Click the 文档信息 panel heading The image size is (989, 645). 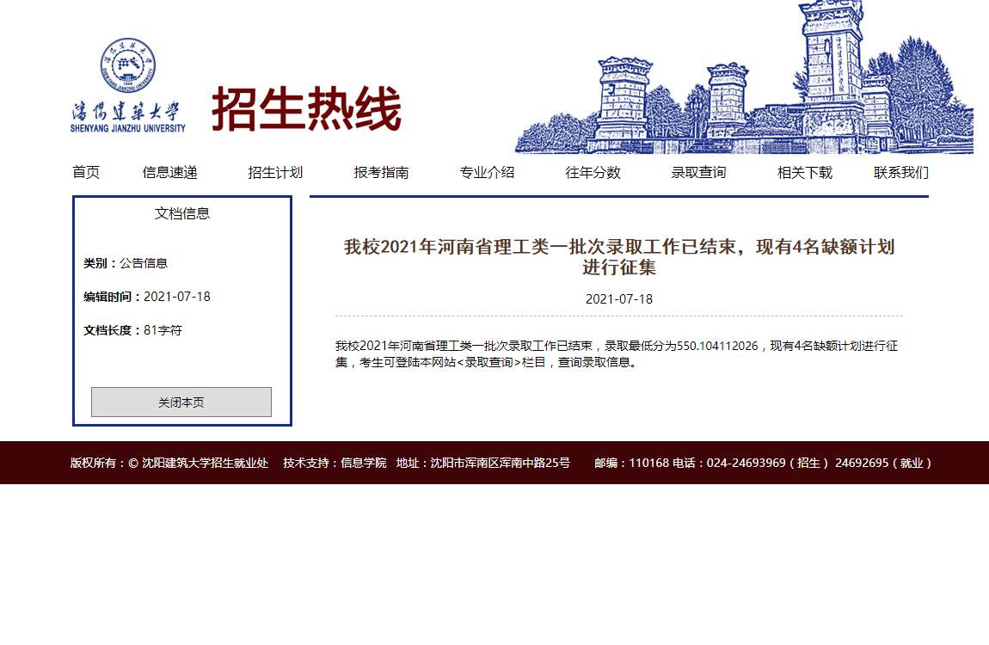[x=182, y=214]
